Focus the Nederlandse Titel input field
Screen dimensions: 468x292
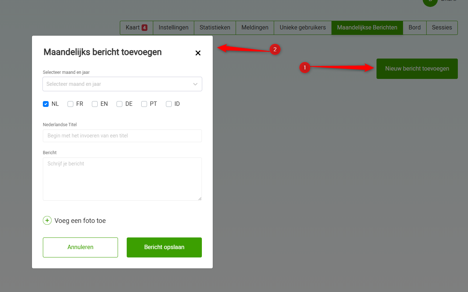122,136
